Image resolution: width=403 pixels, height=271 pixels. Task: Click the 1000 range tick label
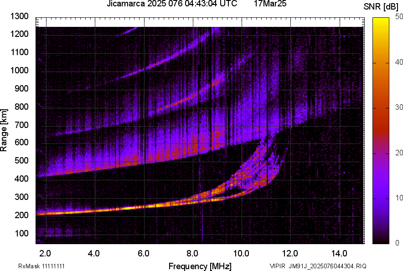[x=19, y=70]
